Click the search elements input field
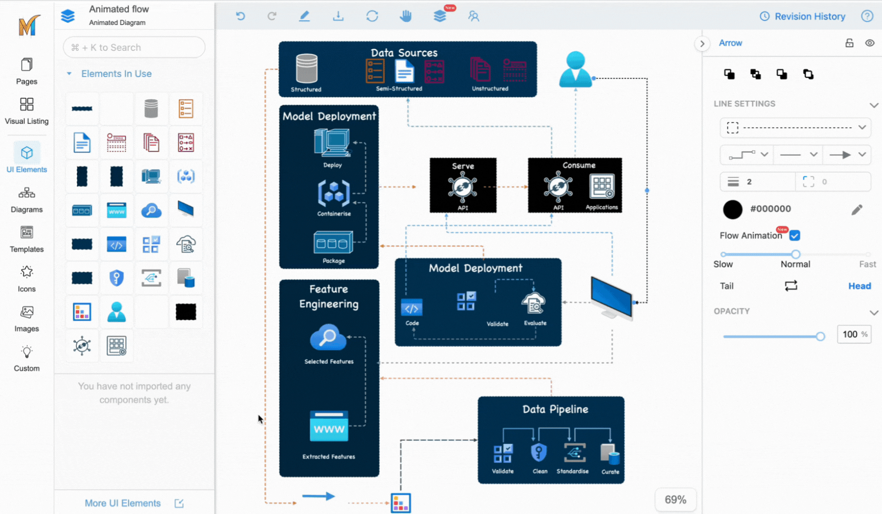Screen dimensions: 882x514 (x=134, y=47)
